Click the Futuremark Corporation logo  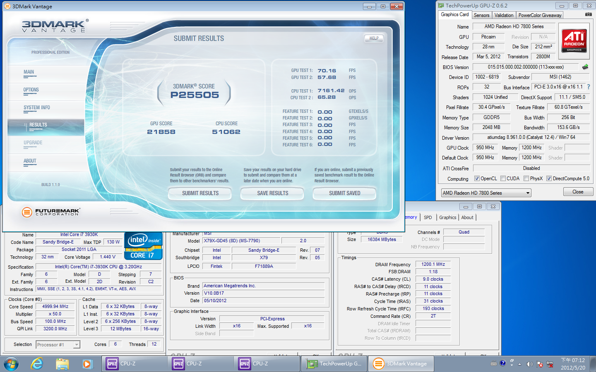pyautogui.click(x=50, y=212)
